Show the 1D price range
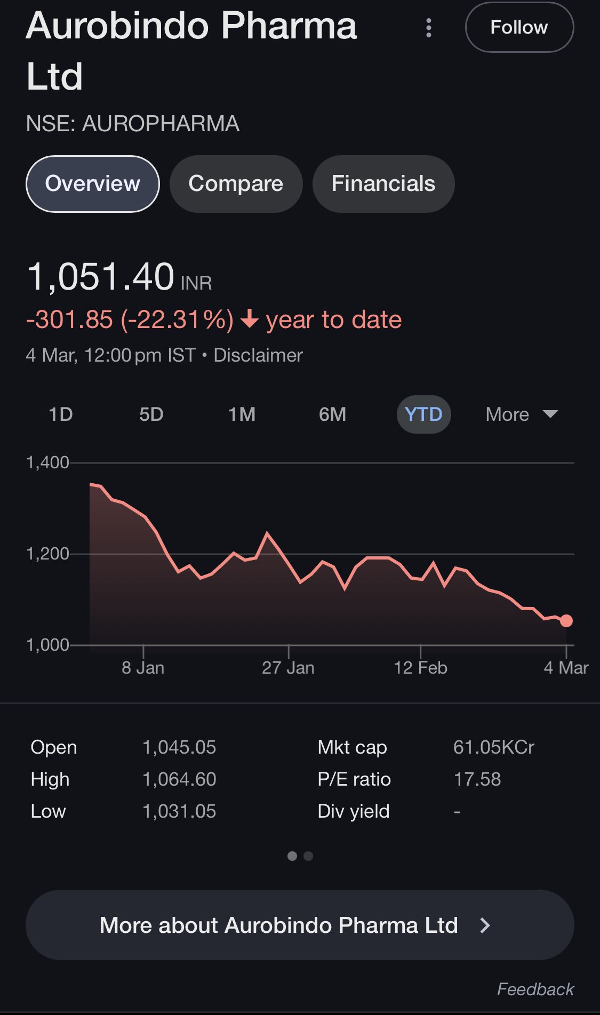This screenshot has height=1015, width=600. (x=60, y=414)
